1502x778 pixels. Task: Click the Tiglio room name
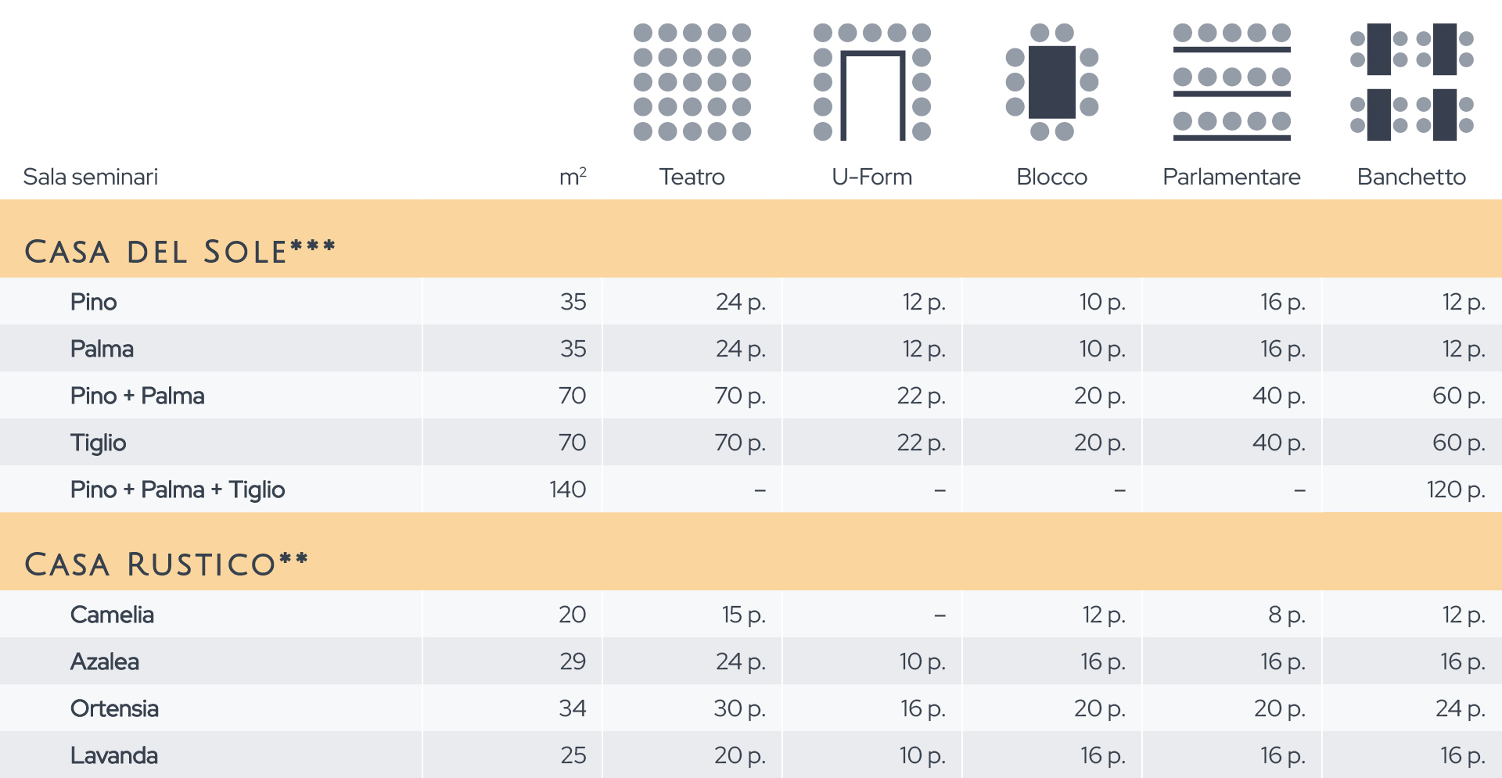point(98,443)
